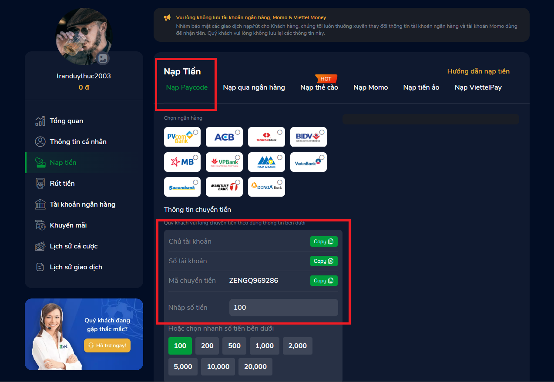Open the Khuyến mãi promotions section
This screenshot has width=554, height=382.
40,225
